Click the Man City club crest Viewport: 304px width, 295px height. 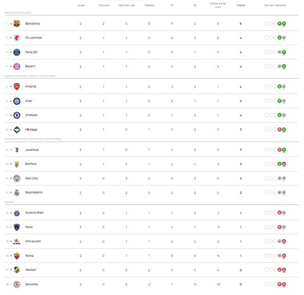(x=17, y=178)
